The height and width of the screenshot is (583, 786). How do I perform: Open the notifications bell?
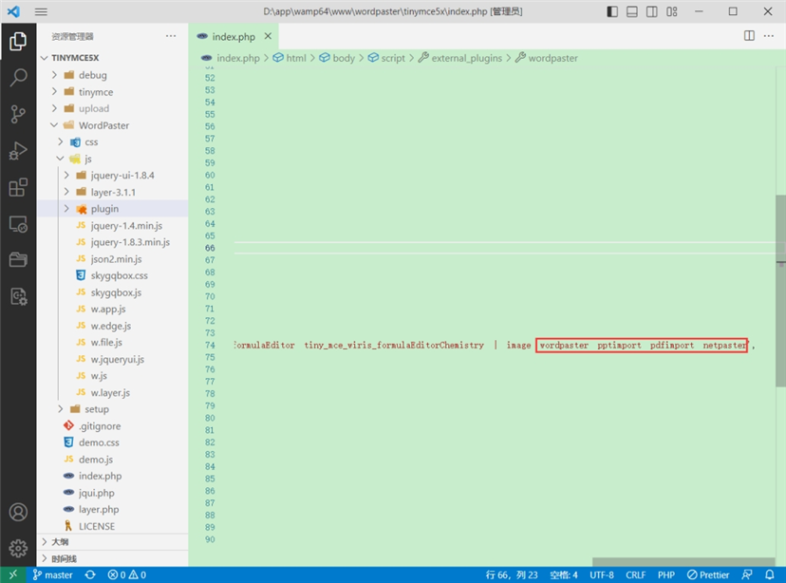click(x=770, y=574)
